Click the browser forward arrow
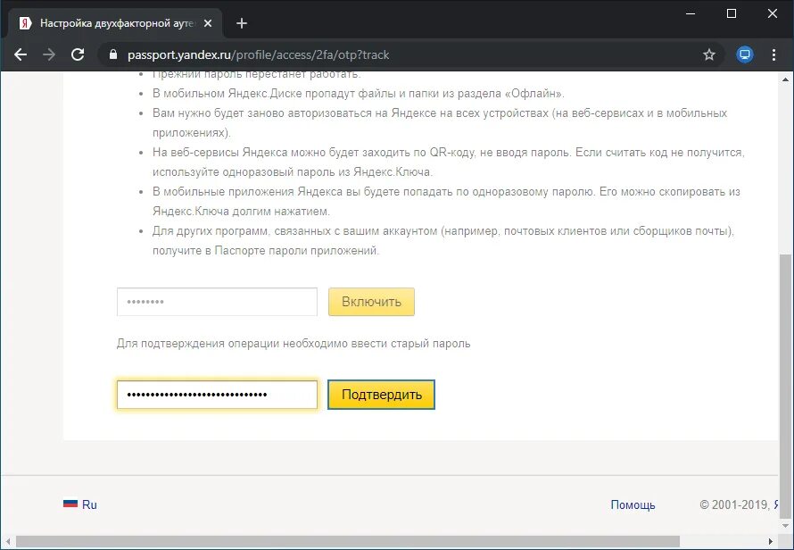This screenshot has width=794, height=550. pyautogui.click(x=49, y=54)
